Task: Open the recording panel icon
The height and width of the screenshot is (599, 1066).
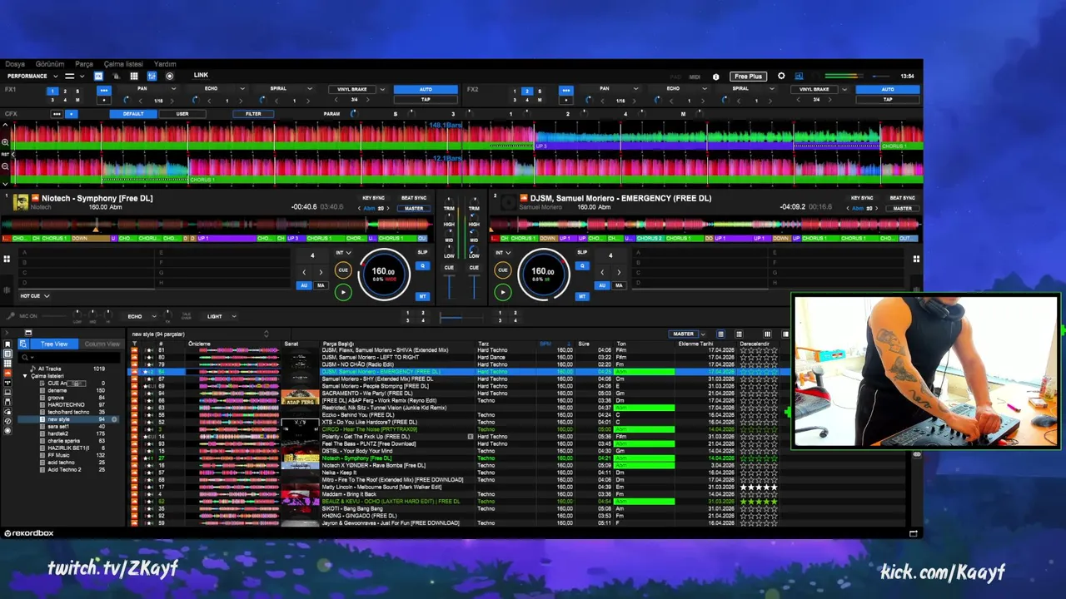Action: tap(170, 76)
